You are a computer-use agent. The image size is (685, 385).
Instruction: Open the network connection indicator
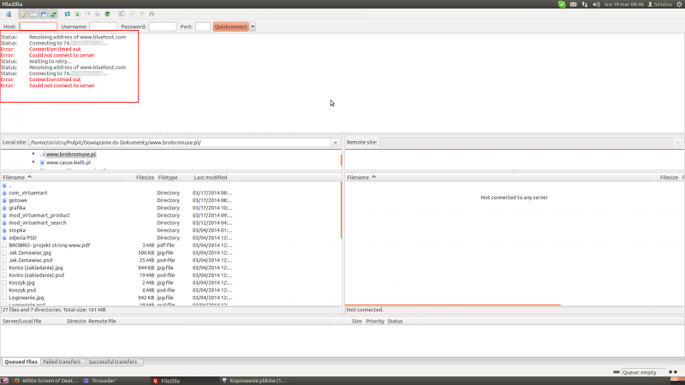point(585,4)
